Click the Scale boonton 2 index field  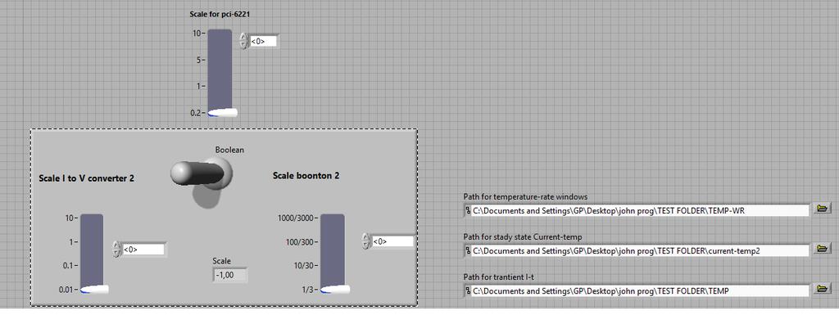point(392,241)
